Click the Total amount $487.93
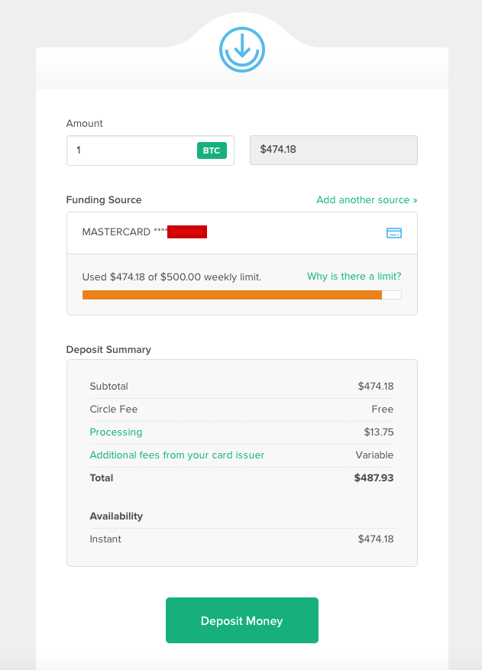482x670 pixels. [x=374, y=477]
